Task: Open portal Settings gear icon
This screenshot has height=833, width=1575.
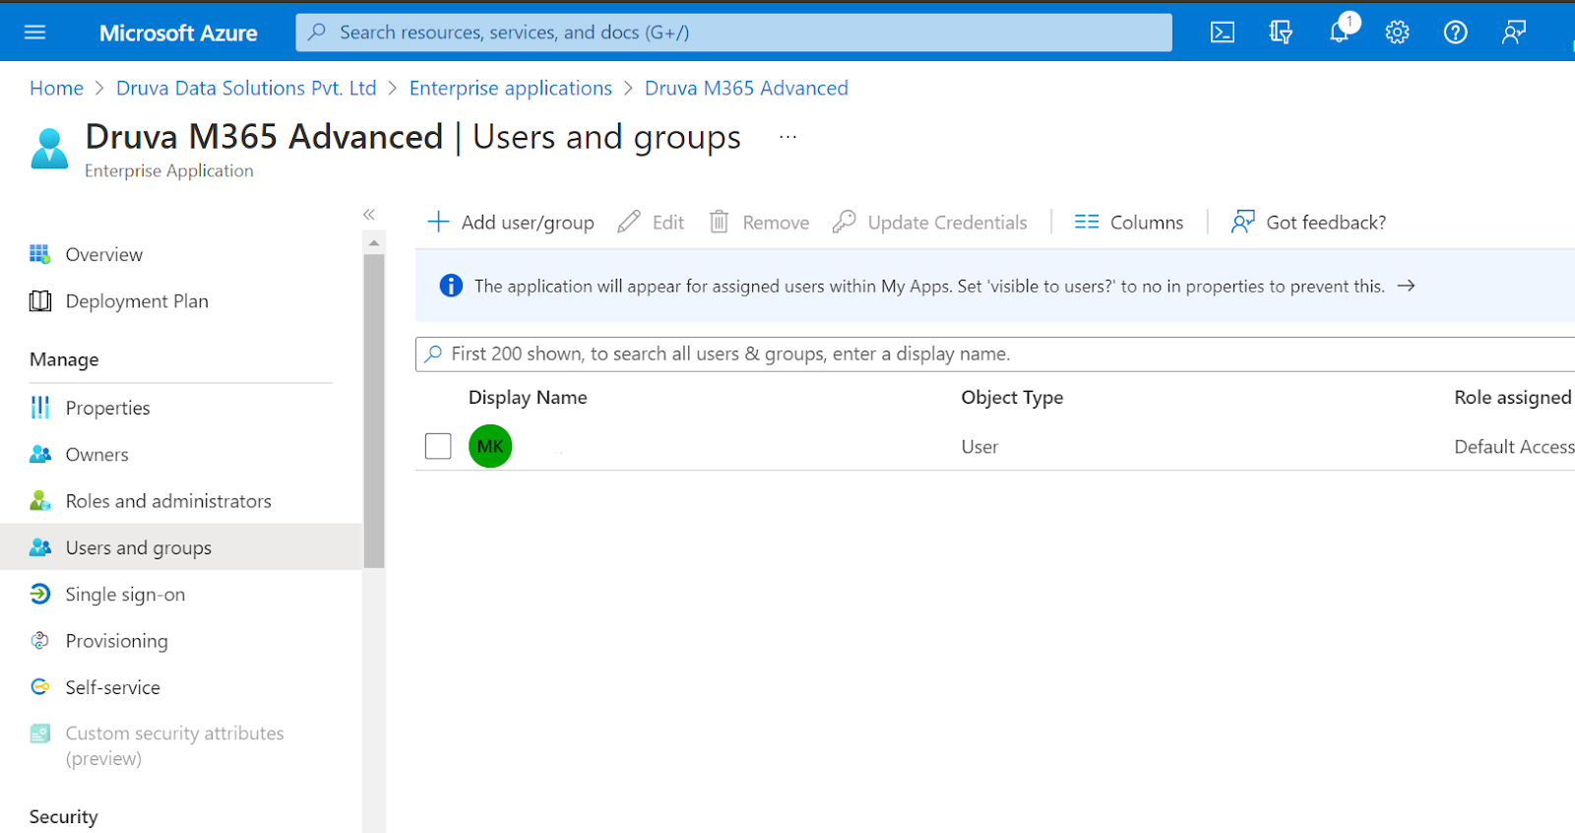Action: point(1397,32)
